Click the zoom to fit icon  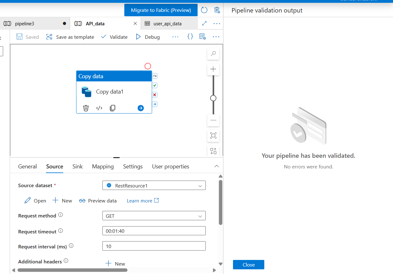click(x=213, y=136)
